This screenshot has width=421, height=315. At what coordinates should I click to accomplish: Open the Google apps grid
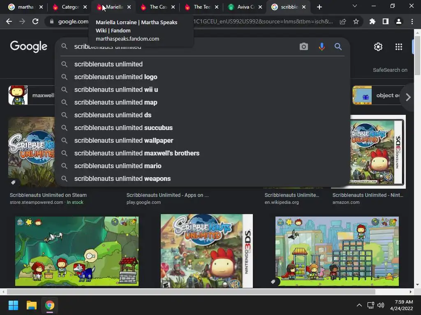click(x=399, y=47)
